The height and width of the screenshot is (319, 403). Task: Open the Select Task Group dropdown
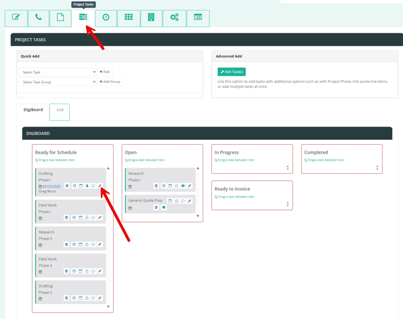(x=58, y=82)
